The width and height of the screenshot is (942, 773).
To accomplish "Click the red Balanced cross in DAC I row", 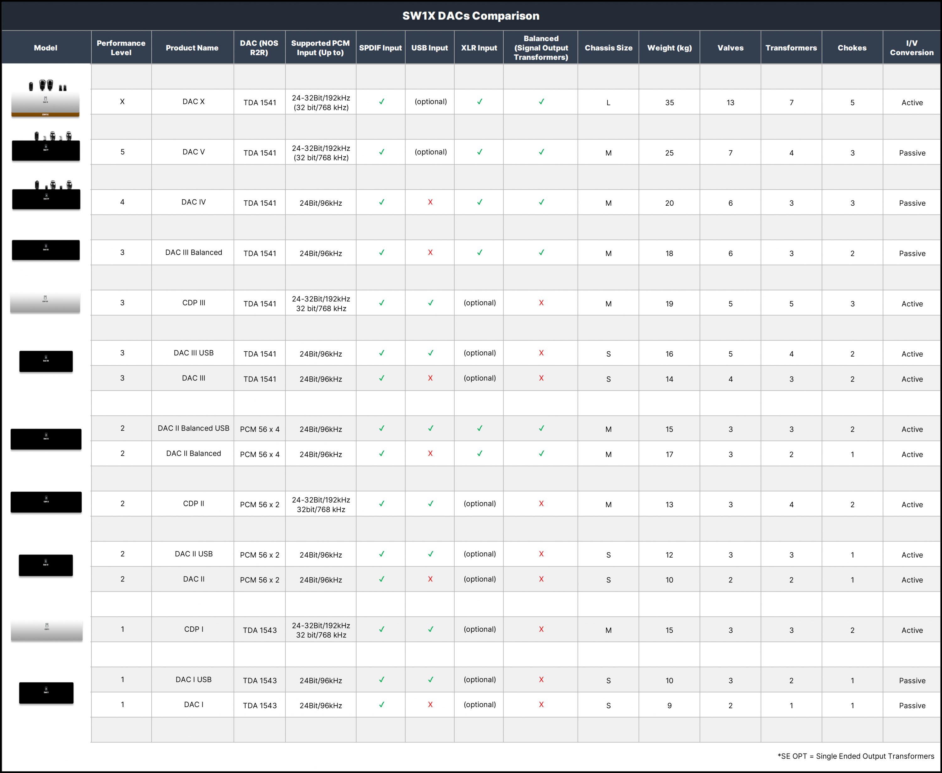I will click(x=541, y=705).
